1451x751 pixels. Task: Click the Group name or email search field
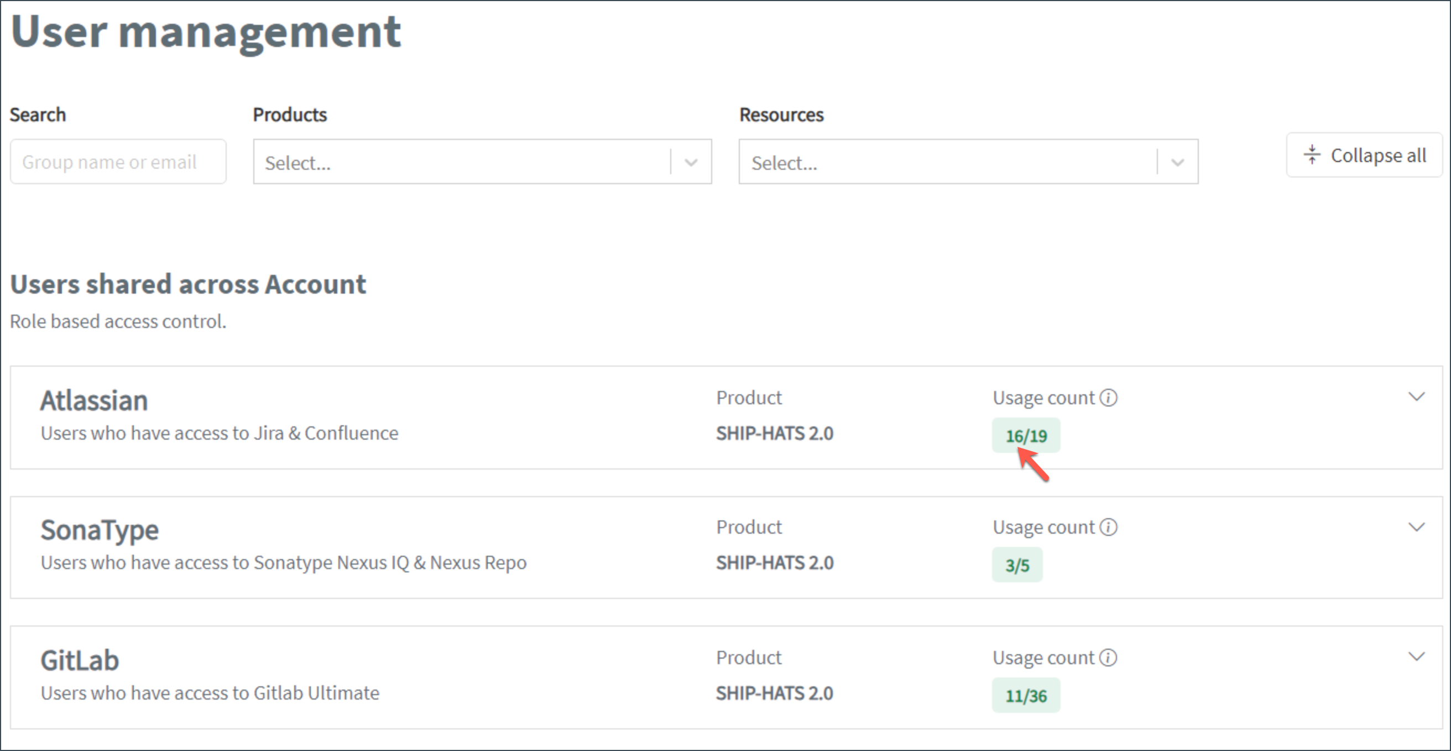click(x=118, y=161)
